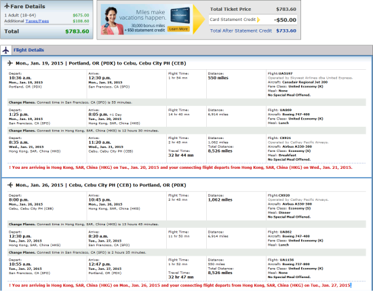Image resolution: width=373 pixels, height=291 pixels.
Task: Click flight number CX920
Action: [284, 195]
